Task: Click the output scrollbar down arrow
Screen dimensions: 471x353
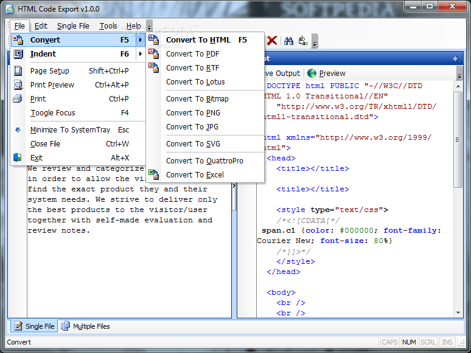Action: 458,313
